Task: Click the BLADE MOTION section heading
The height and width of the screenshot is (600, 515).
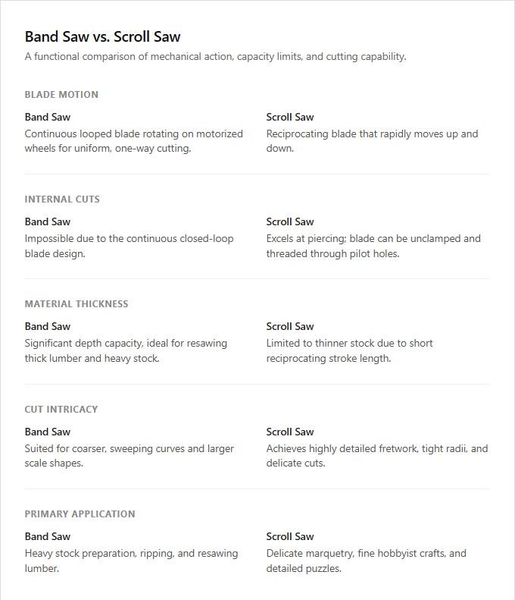Action: click(x=61, y=95)
